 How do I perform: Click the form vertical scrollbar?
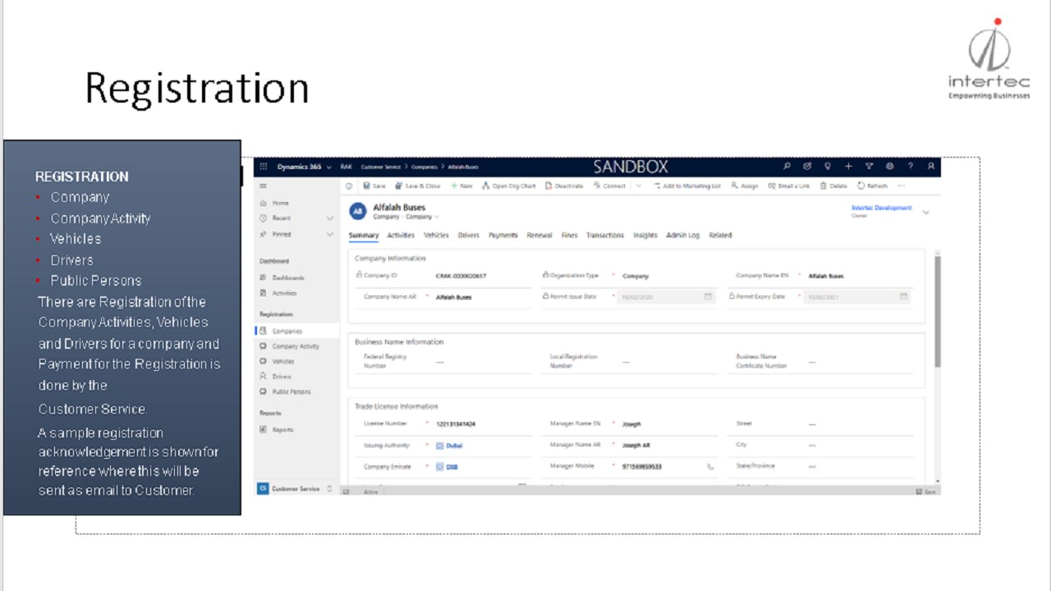coord(938,312)
